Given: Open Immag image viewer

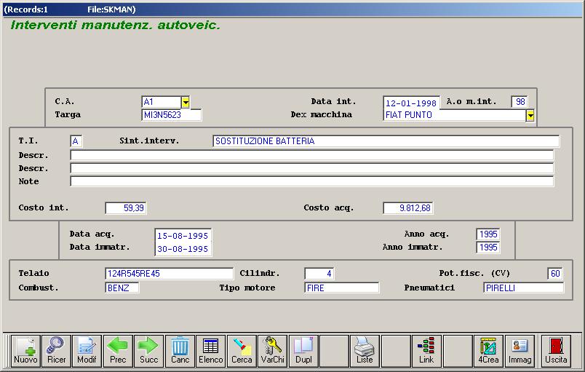Looking at the screenshot, I should (x=520, y=351).
